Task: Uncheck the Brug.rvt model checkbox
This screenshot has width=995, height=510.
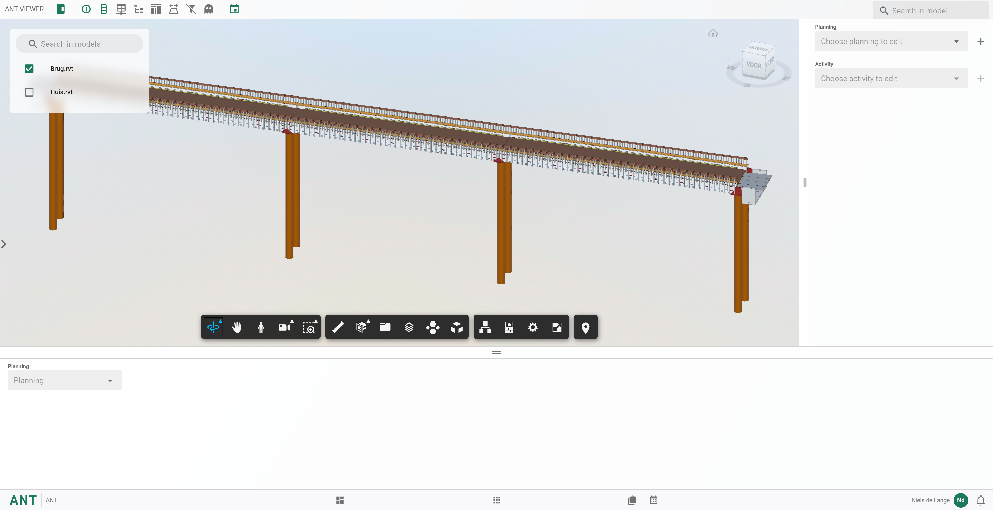Action: pos(29,69)
